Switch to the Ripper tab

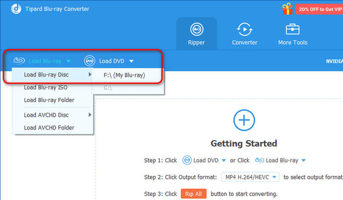196,34
